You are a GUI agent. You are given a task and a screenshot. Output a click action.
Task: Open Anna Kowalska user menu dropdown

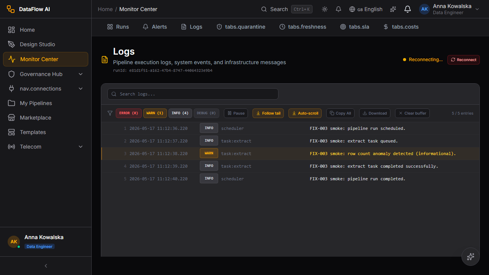449,9
